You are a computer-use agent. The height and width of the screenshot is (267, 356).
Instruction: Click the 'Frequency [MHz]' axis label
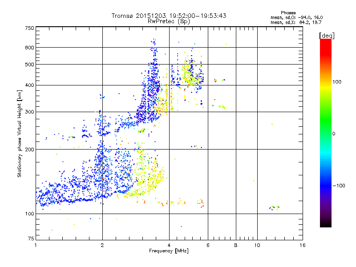[169, 251]
